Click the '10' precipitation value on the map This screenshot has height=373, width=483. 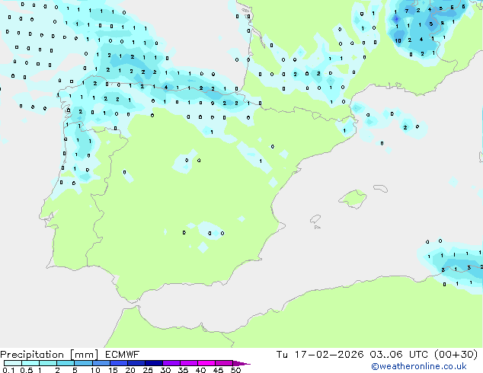click(x=398, y=40)
